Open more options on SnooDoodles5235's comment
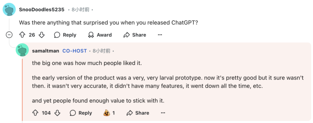 [160, 35]
